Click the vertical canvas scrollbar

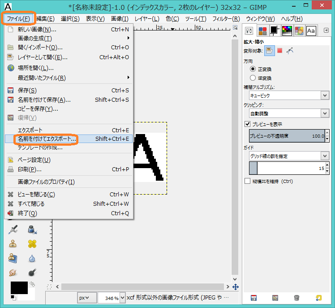point(235,157)
